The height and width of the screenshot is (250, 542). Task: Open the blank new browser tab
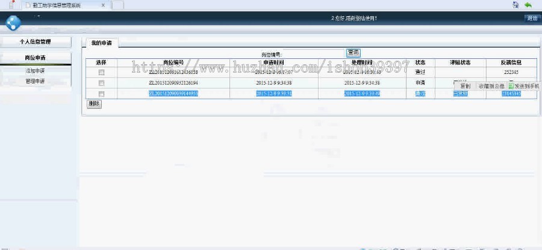point(118,5)
